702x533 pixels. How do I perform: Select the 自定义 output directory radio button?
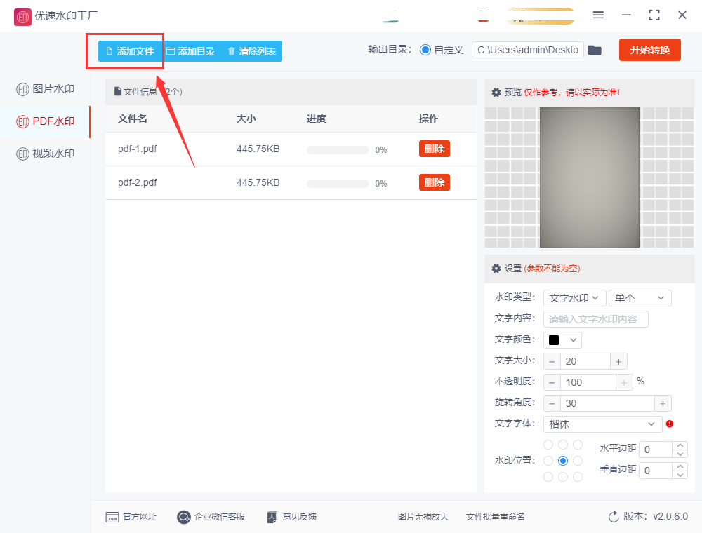click(x=425, y=50)
